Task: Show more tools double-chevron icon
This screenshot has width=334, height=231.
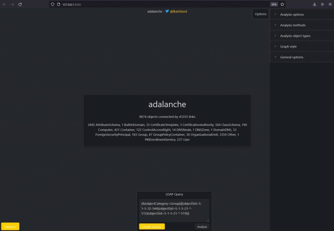Action: click(x=322, y=5)
